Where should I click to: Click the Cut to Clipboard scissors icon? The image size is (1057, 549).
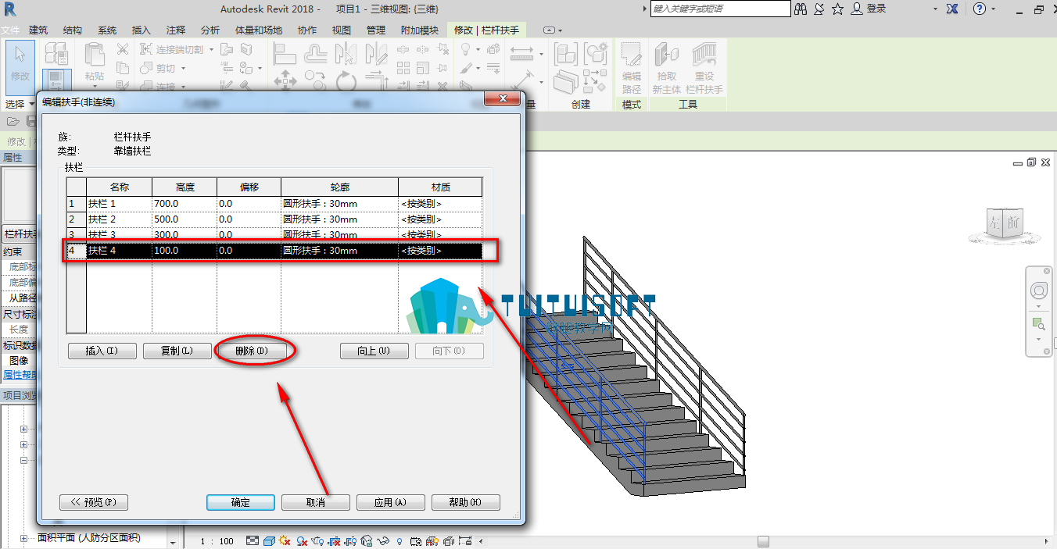[123, 49]
